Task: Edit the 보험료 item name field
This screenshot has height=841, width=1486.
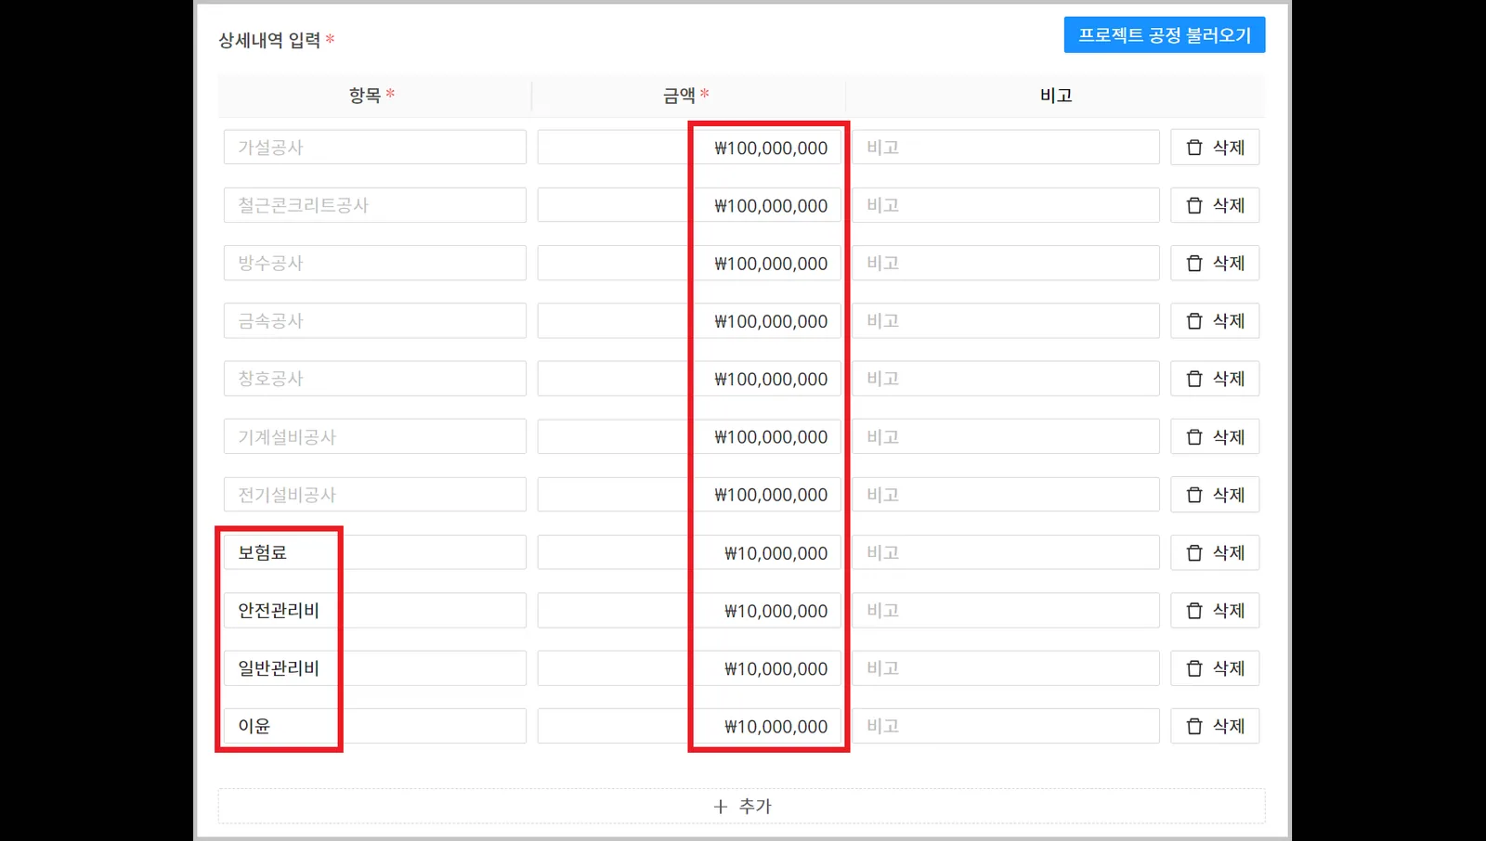Action: [375, 552]
